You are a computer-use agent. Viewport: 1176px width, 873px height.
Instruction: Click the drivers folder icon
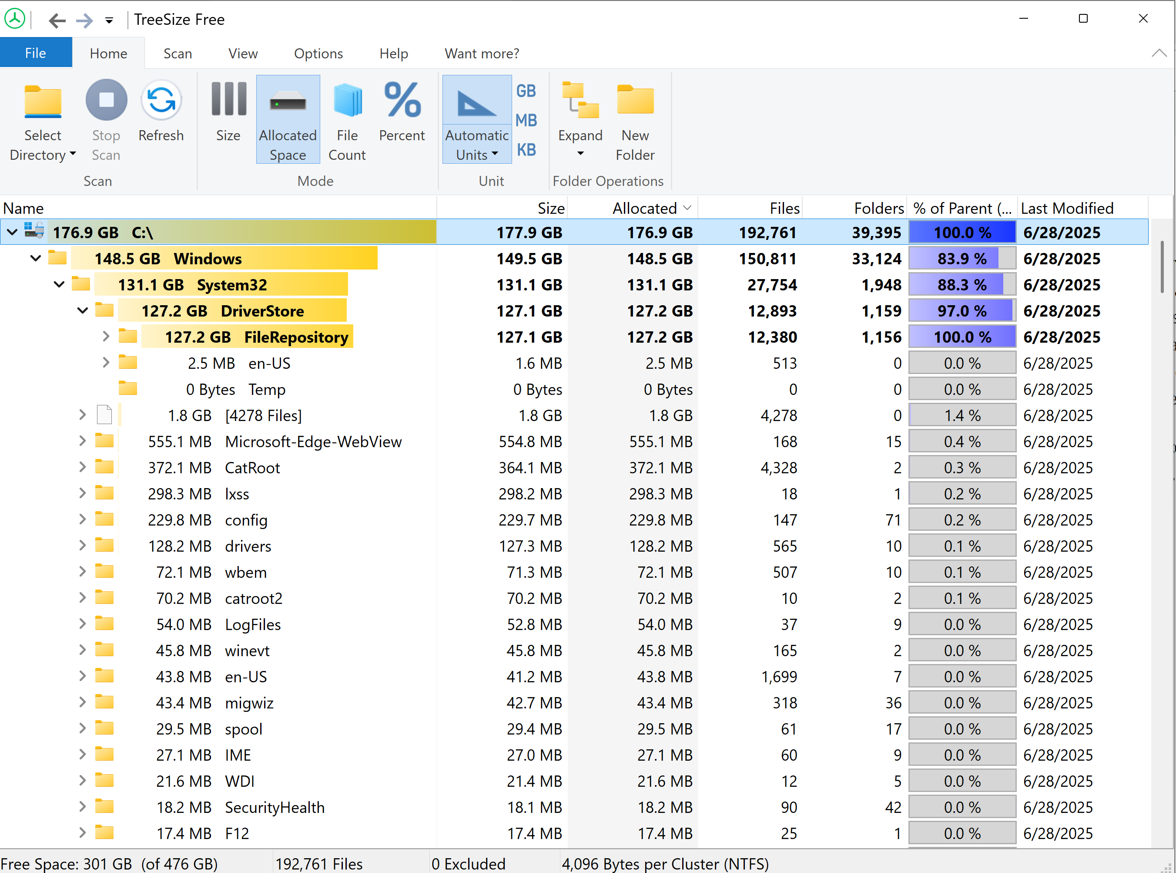104,545
